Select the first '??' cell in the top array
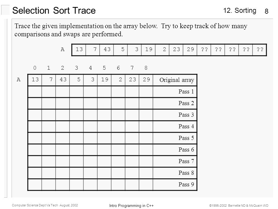 (204, 50)
